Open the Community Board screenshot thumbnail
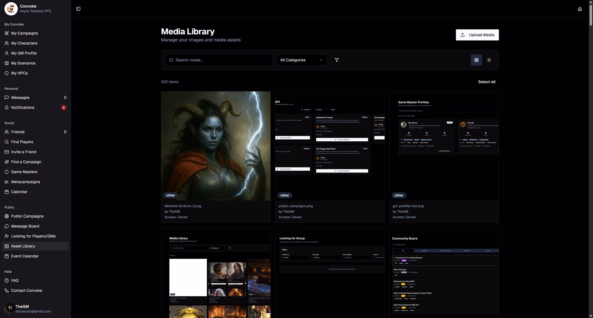This screenshot has height=318, width=593. 444,273
